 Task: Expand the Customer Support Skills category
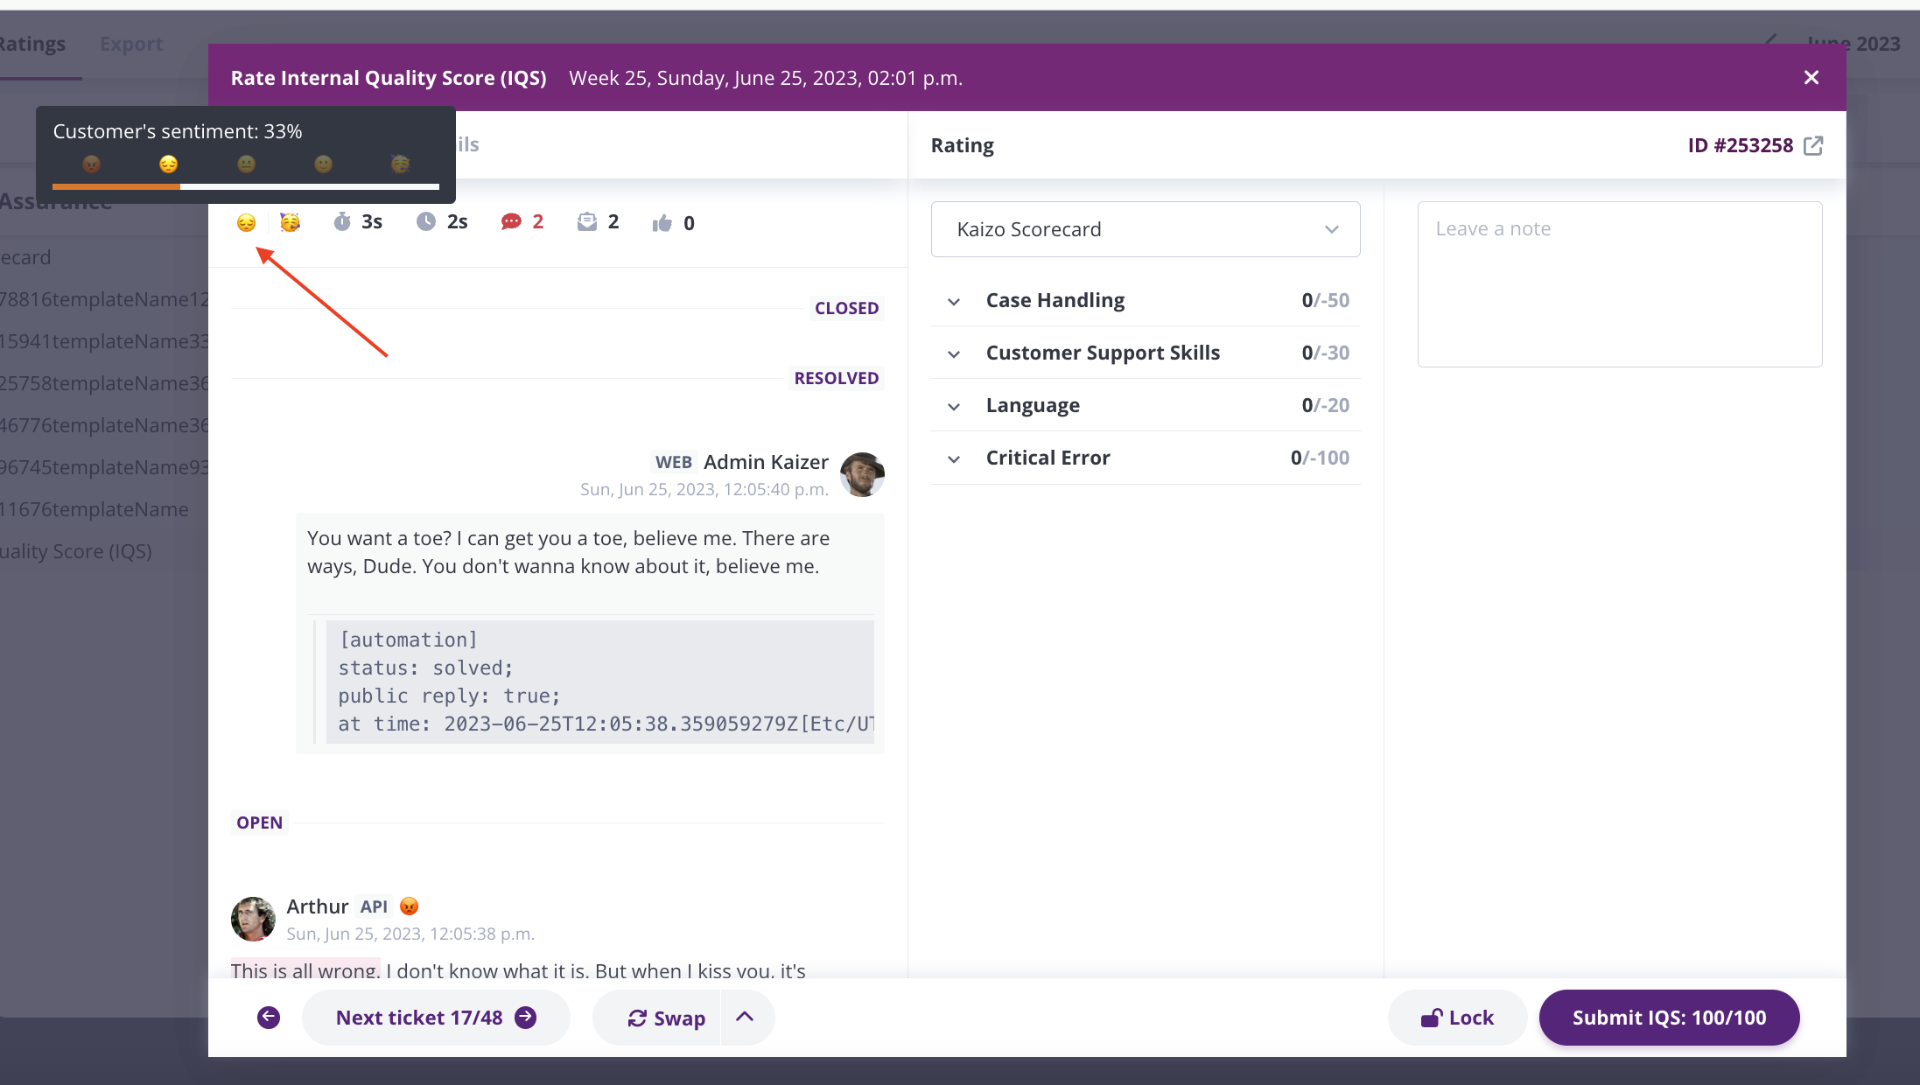(1146, 353)
